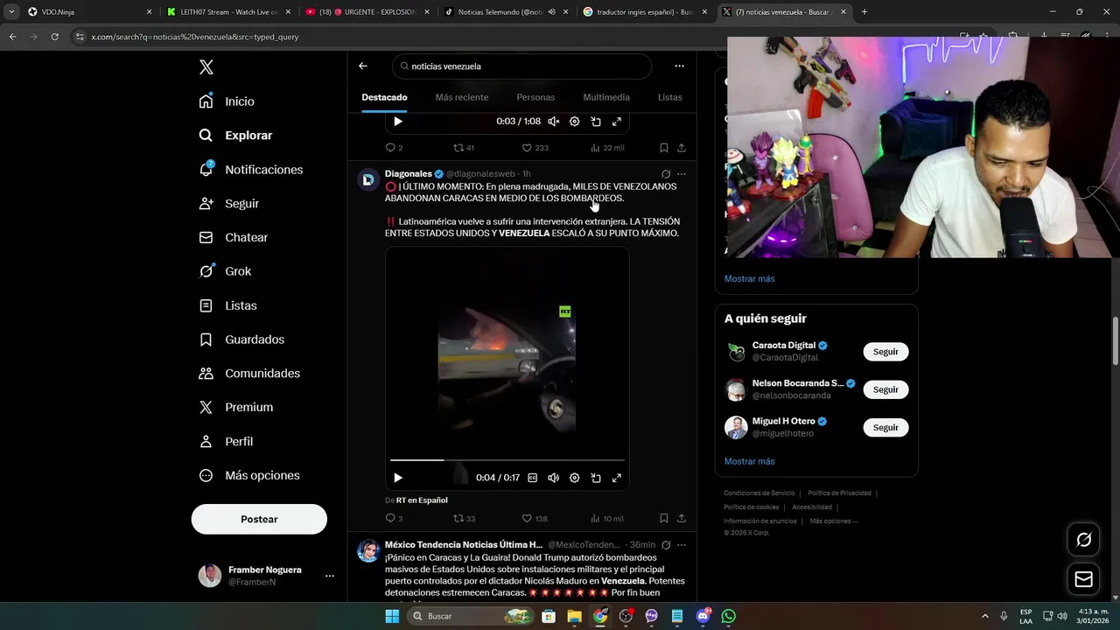The width and height of the screenshot is (1120, 630).
Task: Open Chatear messages
Action: point(234,237)
